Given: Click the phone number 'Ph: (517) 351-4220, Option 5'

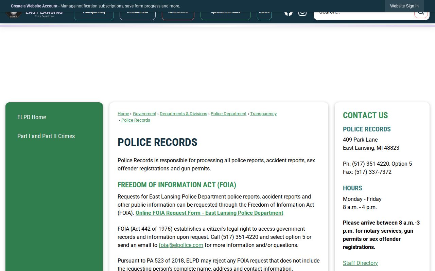Looking at the screenshot, I should coord(377,164).
